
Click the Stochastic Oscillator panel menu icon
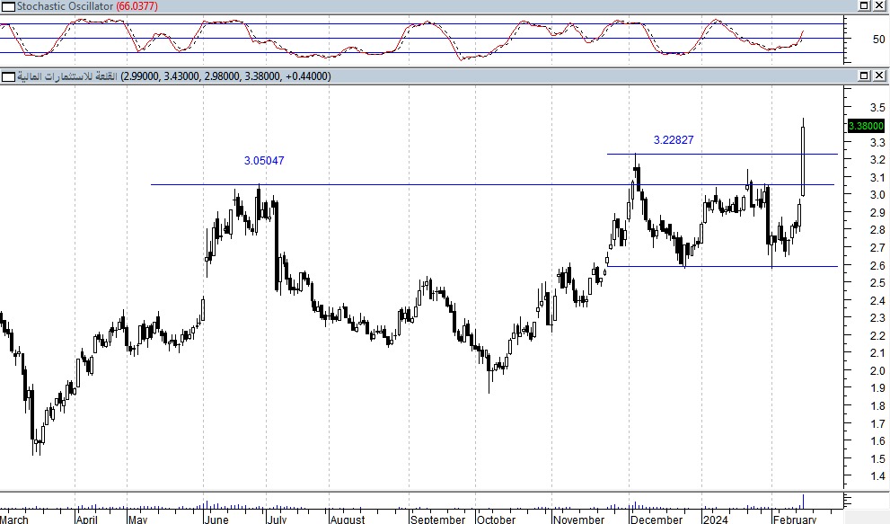7,6
